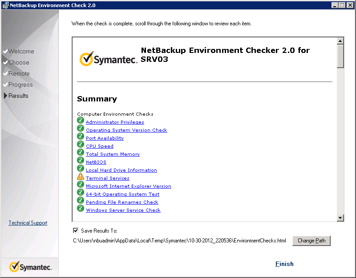
Task: Click the Change Path button
Action: click(x=311, y=241)
